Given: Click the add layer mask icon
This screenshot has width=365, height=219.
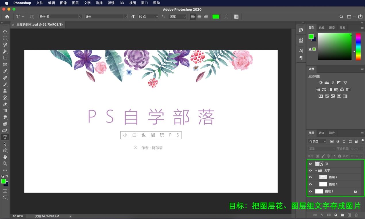Looking at the screenshot, I should click(328, 215).
